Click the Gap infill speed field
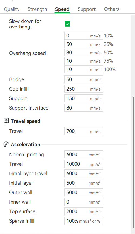The width and height of the screenshot is (135, 234). pyautogui.click(x=84, y=89)
